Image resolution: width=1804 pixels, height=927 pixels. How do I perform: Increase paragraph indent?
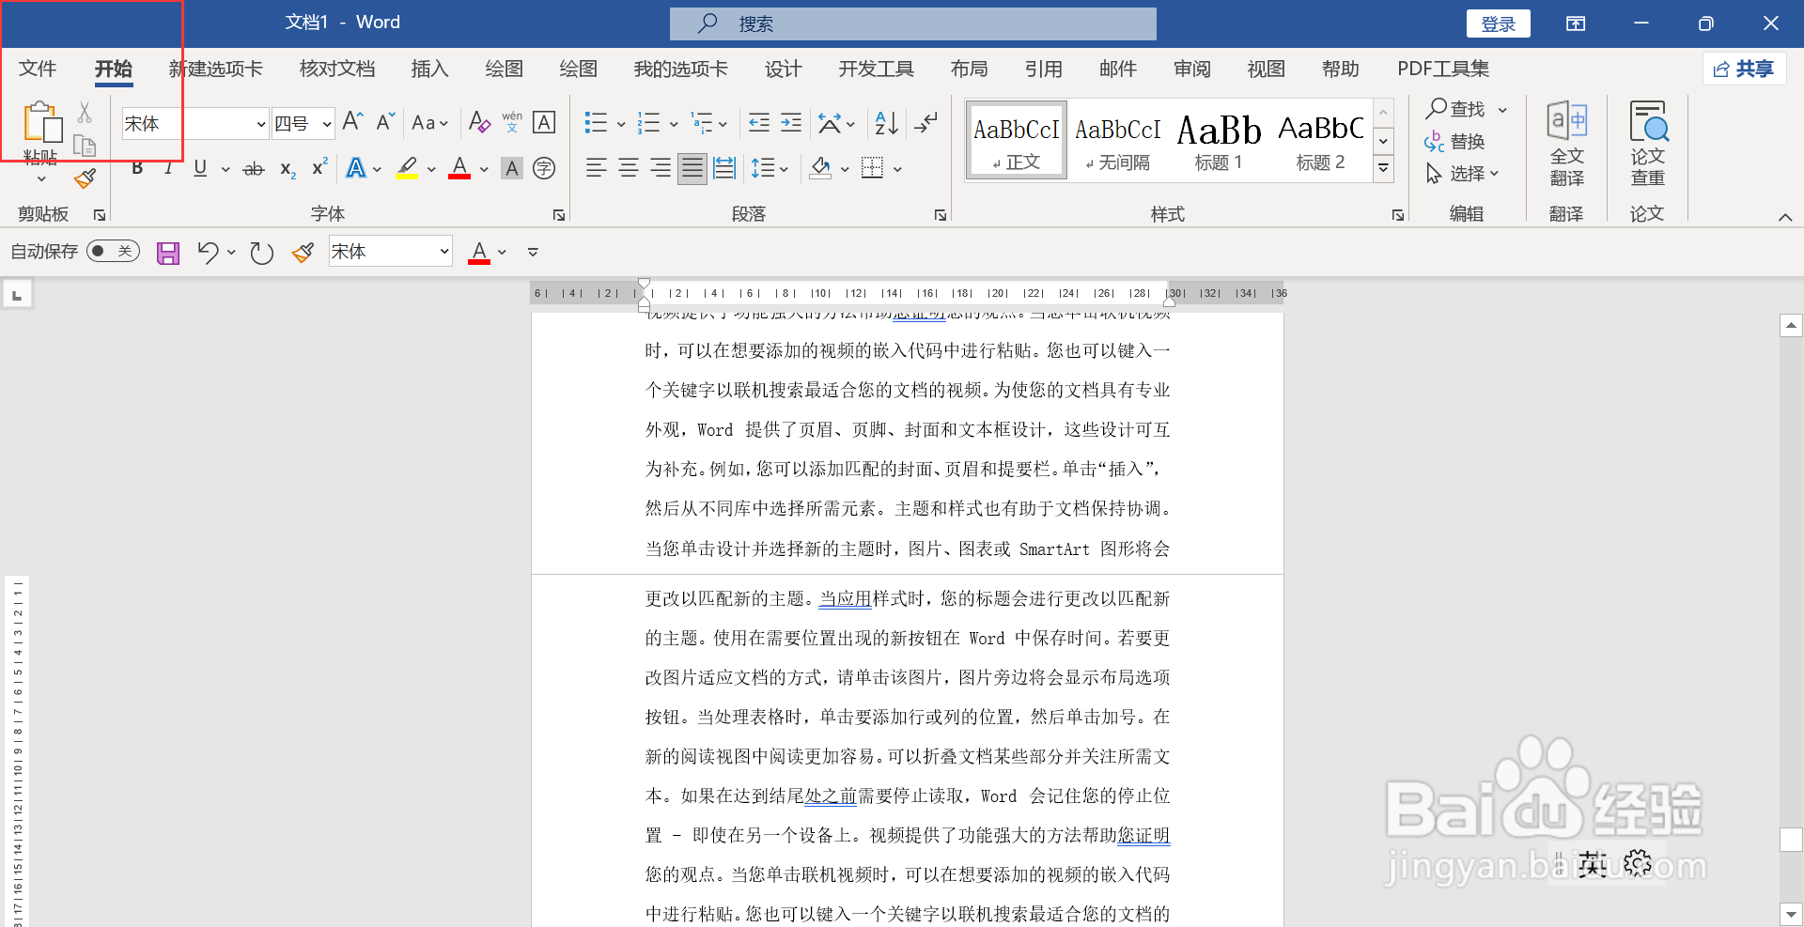point(792,122)
